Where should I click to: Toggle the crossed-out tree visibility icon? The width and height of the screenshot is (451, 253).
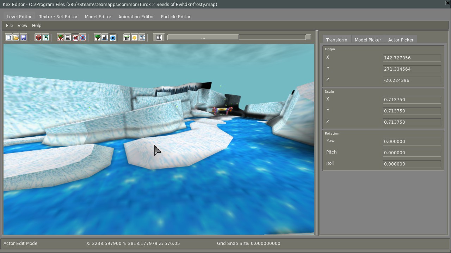60,38
